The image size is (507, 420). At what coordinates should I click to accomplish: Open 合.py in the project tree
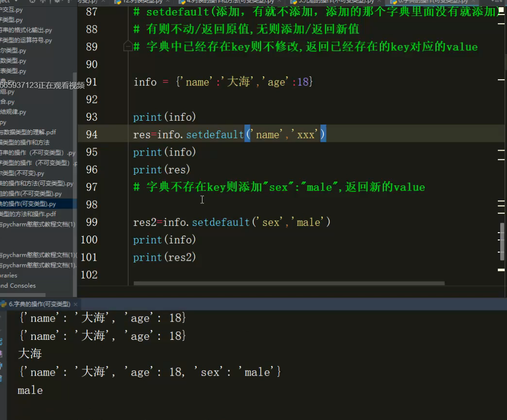(7, 102)
